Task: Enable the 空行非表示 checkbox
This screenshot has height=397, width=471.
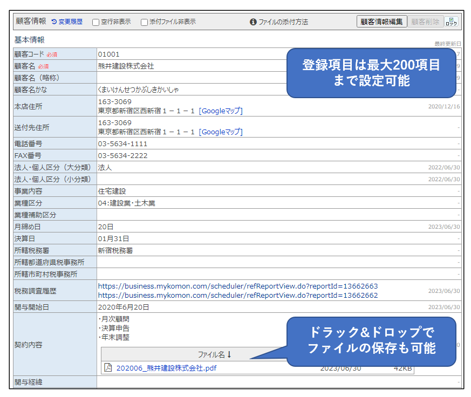Action: [95, 22]
